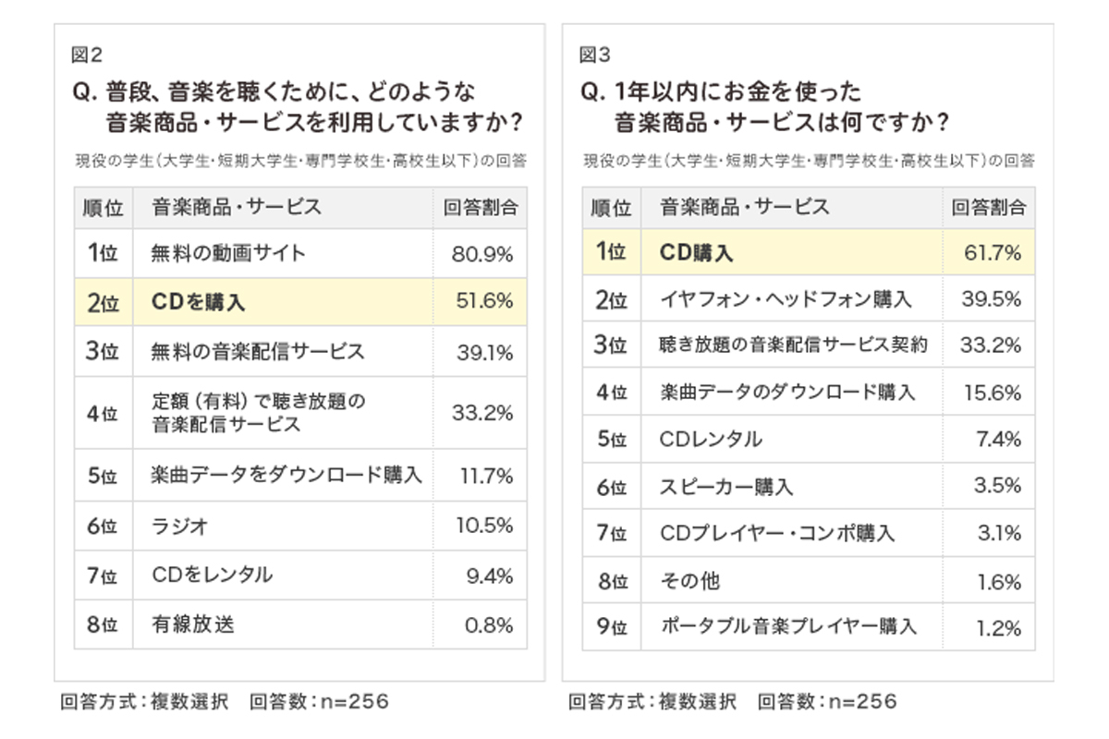Click the highlighted CD購入 row in 図3
This screenshot has width=1109, height=739.
coord(809,252)
